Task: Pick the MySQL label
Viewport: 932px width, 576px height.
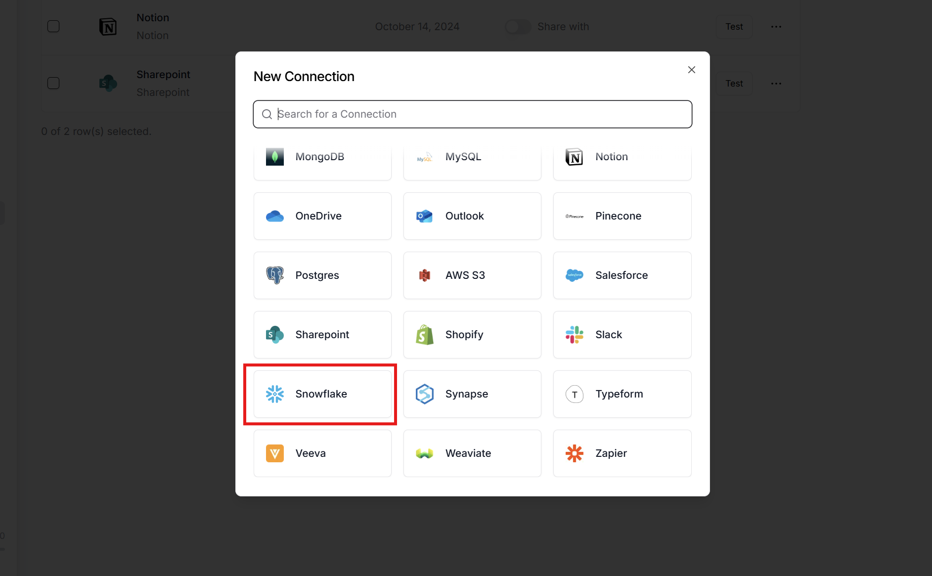Action: coord(463,157)
